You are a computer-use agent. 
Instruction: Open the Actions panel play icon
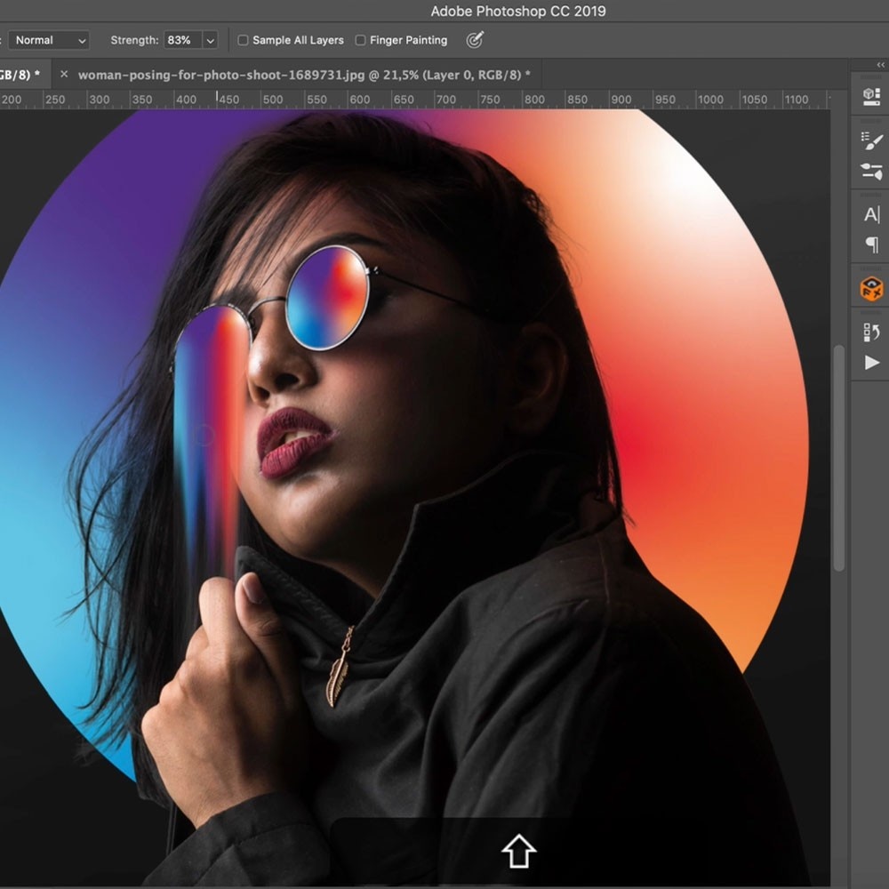tap(870, 363)
